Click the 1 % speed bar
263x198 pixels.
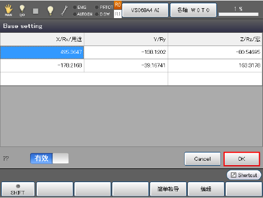(x=238, y=12)
